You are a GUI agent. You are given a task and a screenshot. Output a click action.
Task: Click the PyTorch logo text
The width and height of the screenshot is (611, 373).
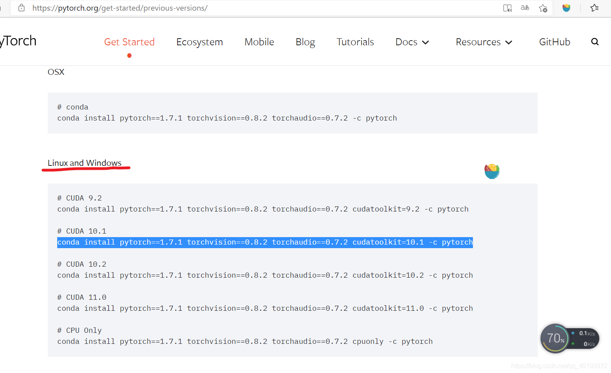point(18,41)
